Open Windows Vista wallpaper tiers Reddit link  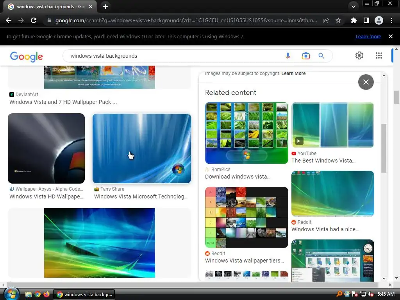245,261
